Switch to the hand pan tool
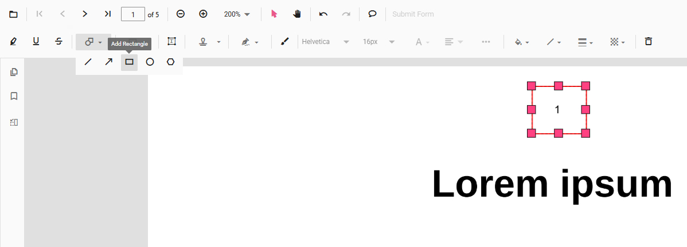The width and height of the screenshot is (687, 247). tap(297, 14)
